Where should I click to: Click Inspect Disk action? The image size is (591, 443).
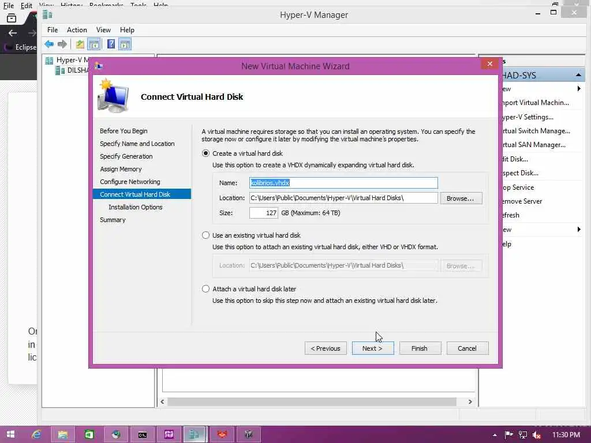(521, 173)
